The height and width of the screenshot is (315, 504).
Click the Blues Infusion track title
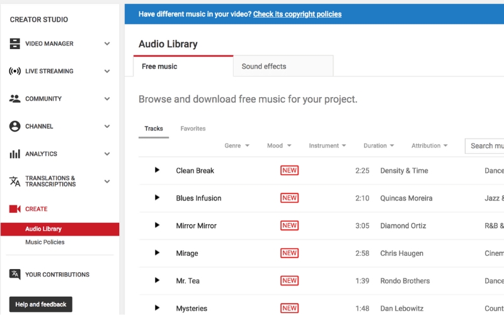coord(198,198)
